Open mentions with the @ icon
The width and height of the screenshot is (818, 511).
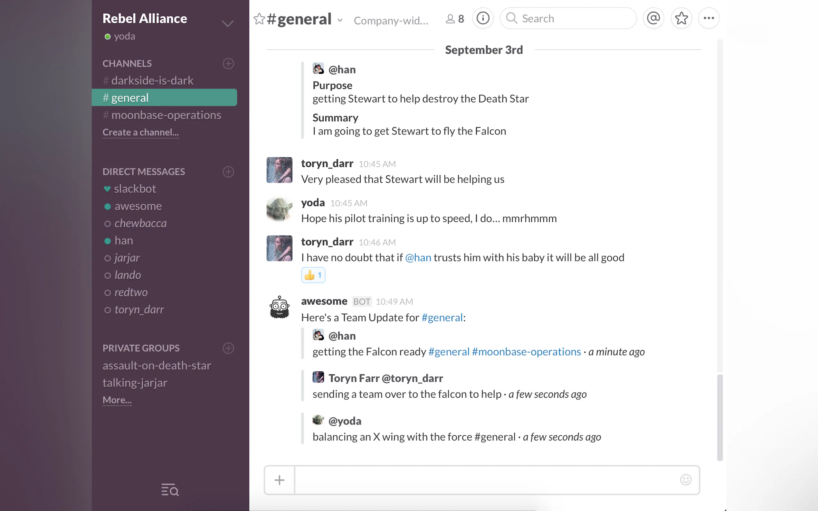pyautogui.click(x=653, y=18)
